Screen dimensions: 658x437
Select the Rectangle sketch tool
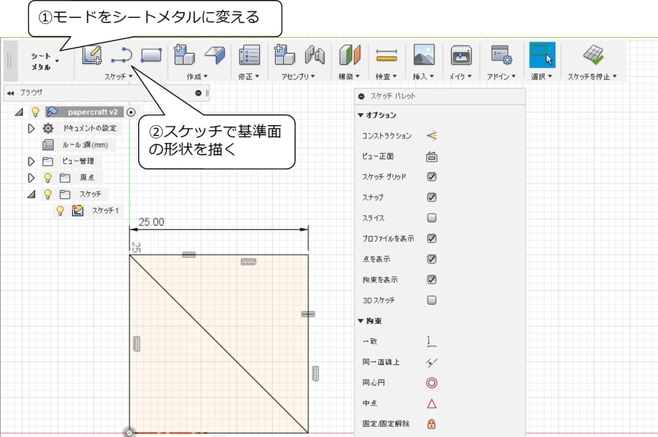(151, 55)
